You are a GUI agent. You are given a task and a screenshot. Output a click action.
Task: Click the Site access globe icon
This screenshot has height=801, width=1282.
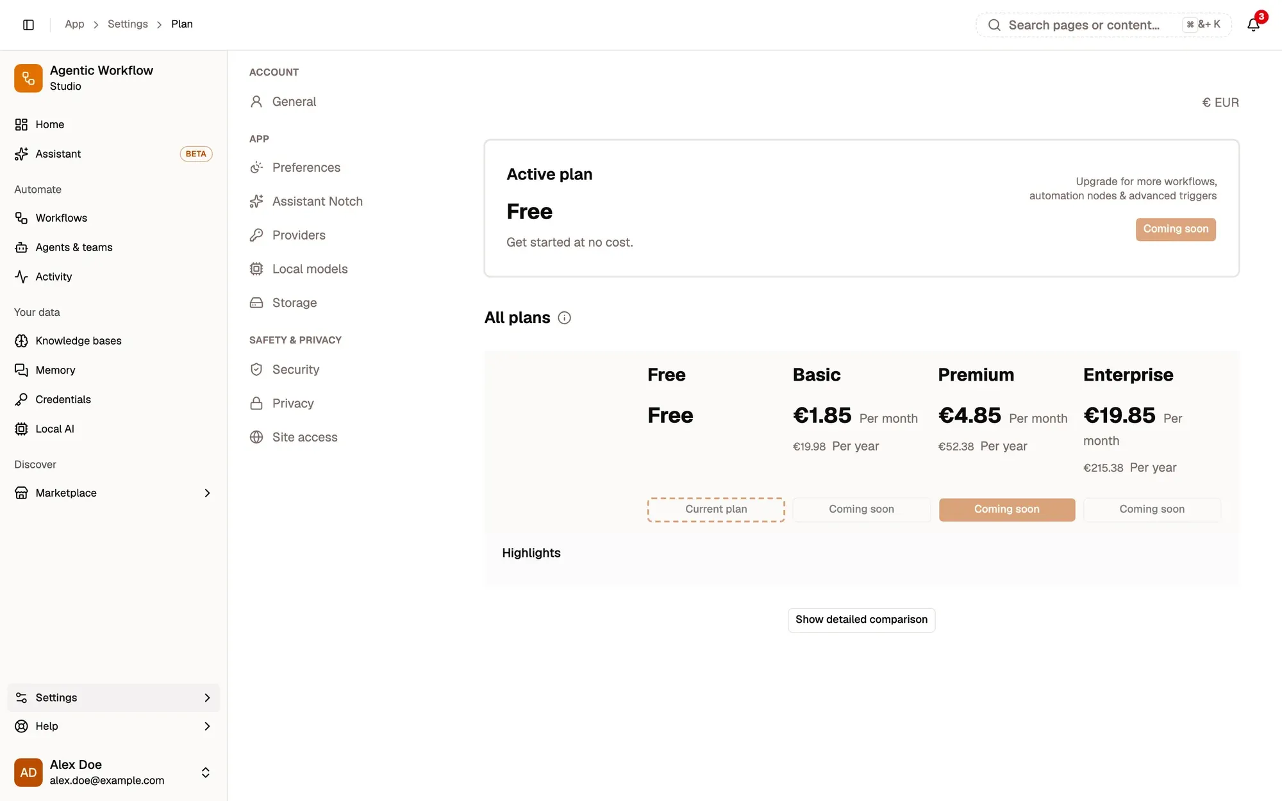[256, 438]
